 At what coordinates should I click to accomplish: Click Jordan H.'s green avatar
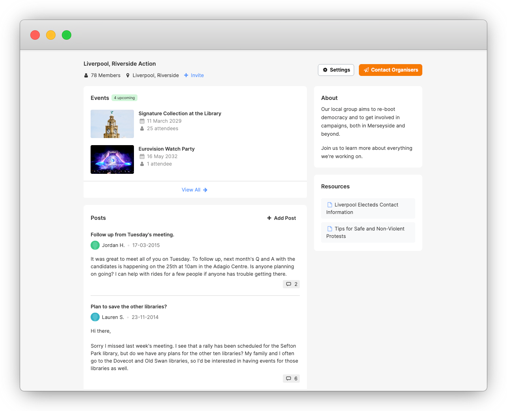point(95,245)
